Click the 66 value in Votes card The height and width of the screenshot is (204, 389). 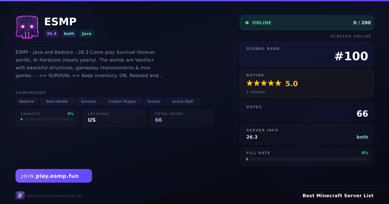point(362,114)
